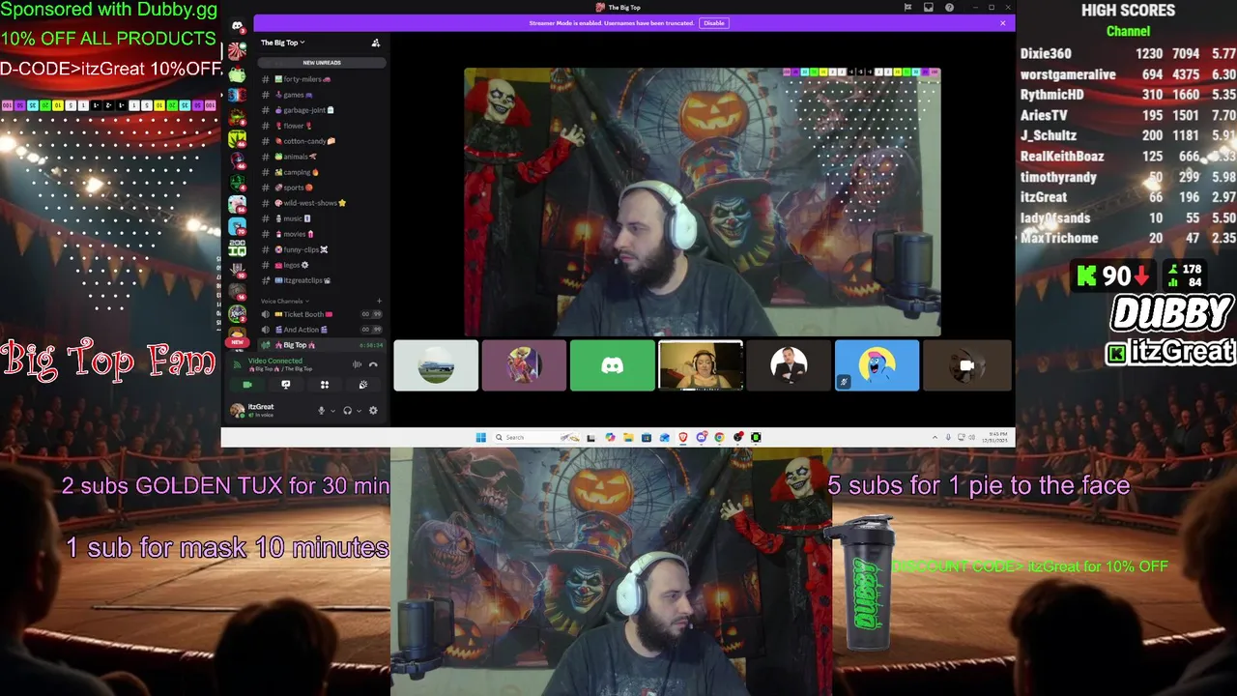Open the NEW badge server icon

tap(237, 335)
